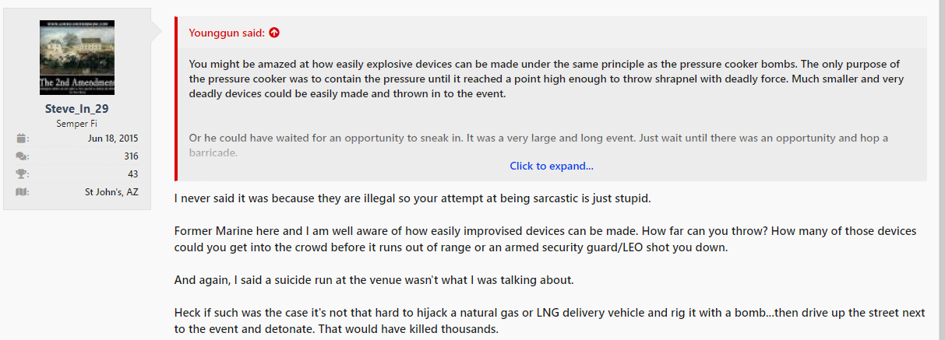This screenshot has height=340, width=945.
Task: Click the "Jun 18, 2015" join date
Action: pyautogui.click(x=113, y=139)
